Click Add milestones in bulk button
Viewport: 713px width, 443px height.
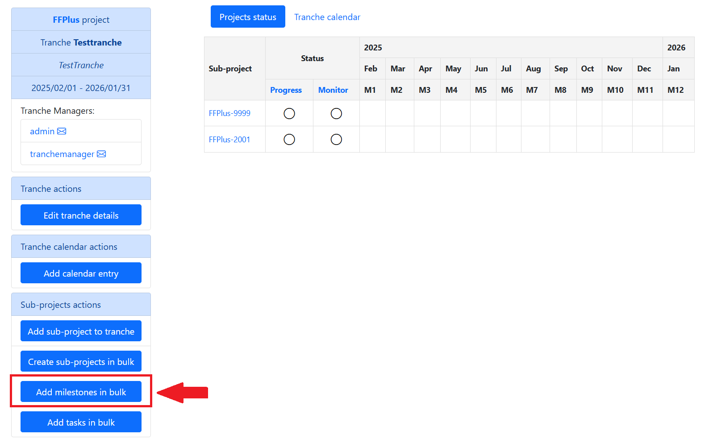pyautogui.click(x=81, y=392)
